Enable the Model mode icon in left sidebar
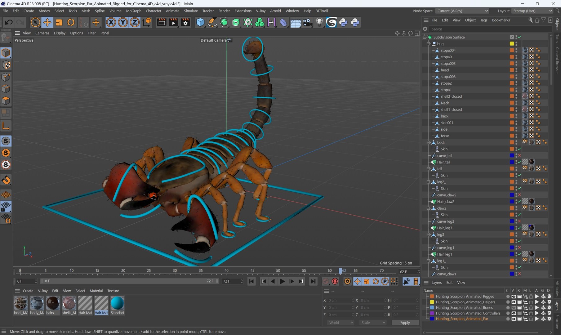Screen dimensions: 561x335 6,53
